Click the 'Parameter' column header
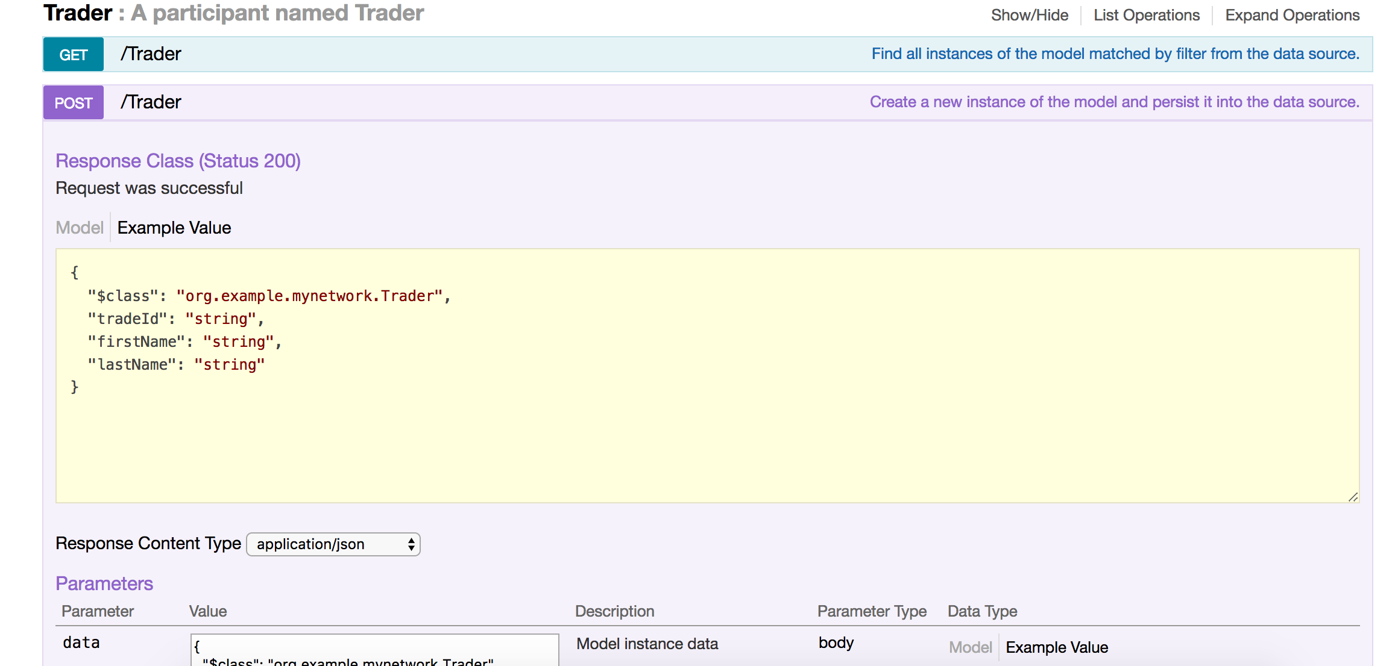 click(98, 611)
